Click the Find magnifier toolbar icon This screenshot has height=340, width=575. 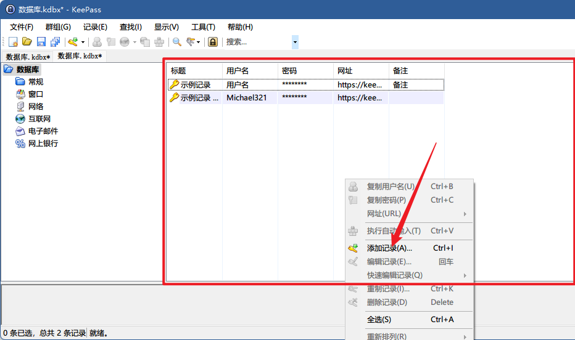pos(177,42)
